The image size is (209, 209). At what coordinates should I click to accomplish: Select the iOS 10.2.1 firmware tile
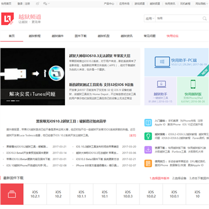pyautogui.click(x=35, y=194)
